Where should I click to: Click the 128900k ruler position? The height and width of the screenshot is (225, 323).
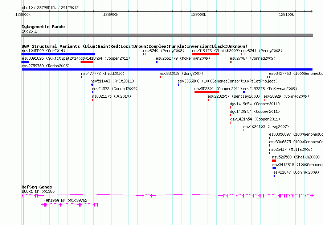tap(111, 14)
